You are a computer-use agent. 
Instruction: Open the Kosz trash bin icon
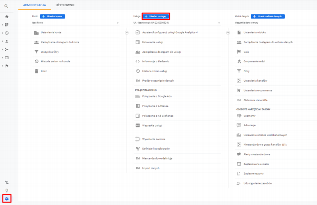tap(36, 71)
